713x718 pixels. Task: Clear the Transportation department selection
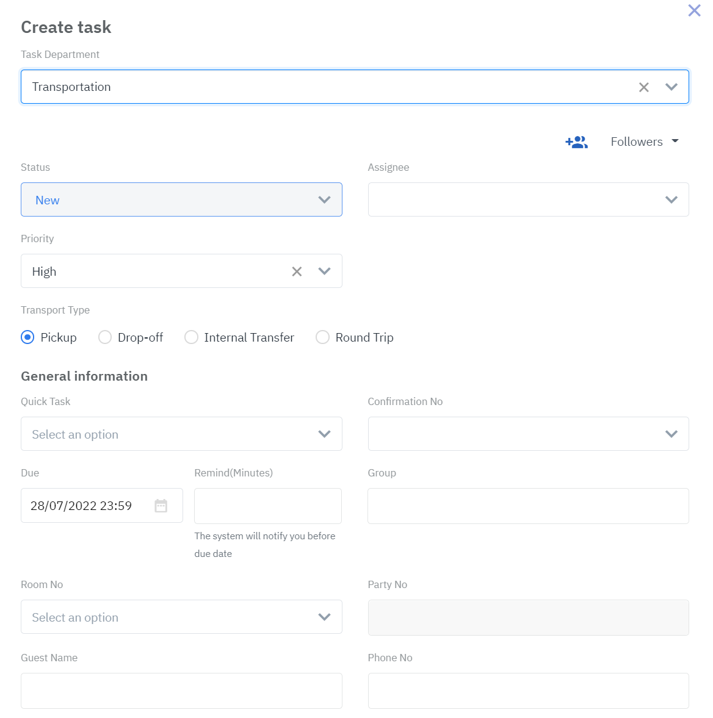click(x=643, y=87)
